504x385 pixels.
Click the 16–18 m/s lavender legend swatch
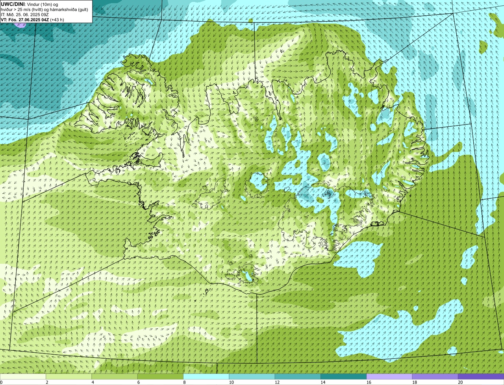[389, 377]
